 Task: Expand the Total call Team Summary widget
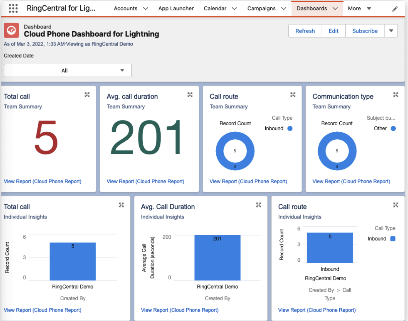[x=87, y=95]
